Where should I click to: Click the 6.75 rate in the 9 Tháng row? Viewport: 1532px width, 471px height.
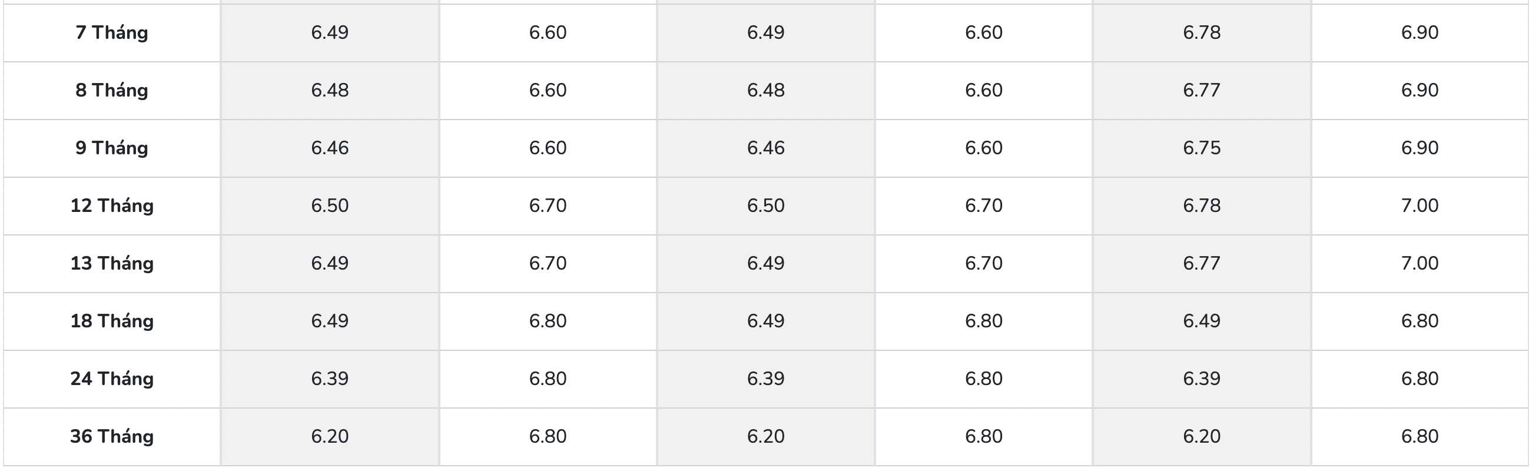click(x=1201, y=148)
